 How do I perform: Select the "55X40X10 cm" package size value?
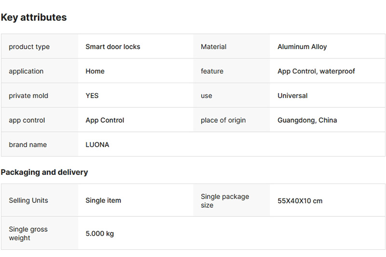click(300, 200)
